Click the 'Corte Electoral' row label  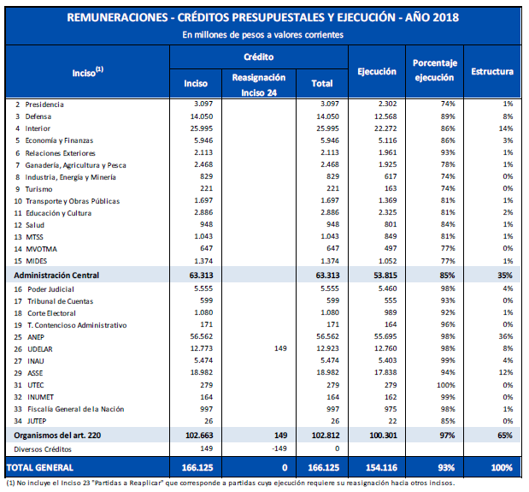click(51, 313)
